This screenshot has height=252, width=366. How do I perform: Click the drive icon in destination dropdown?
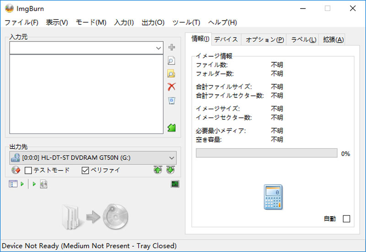tap(16, 158)
